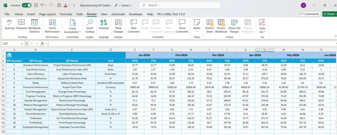
Task: Open PK's Utility Tool V3.0 tab
Action: (171, 14)
